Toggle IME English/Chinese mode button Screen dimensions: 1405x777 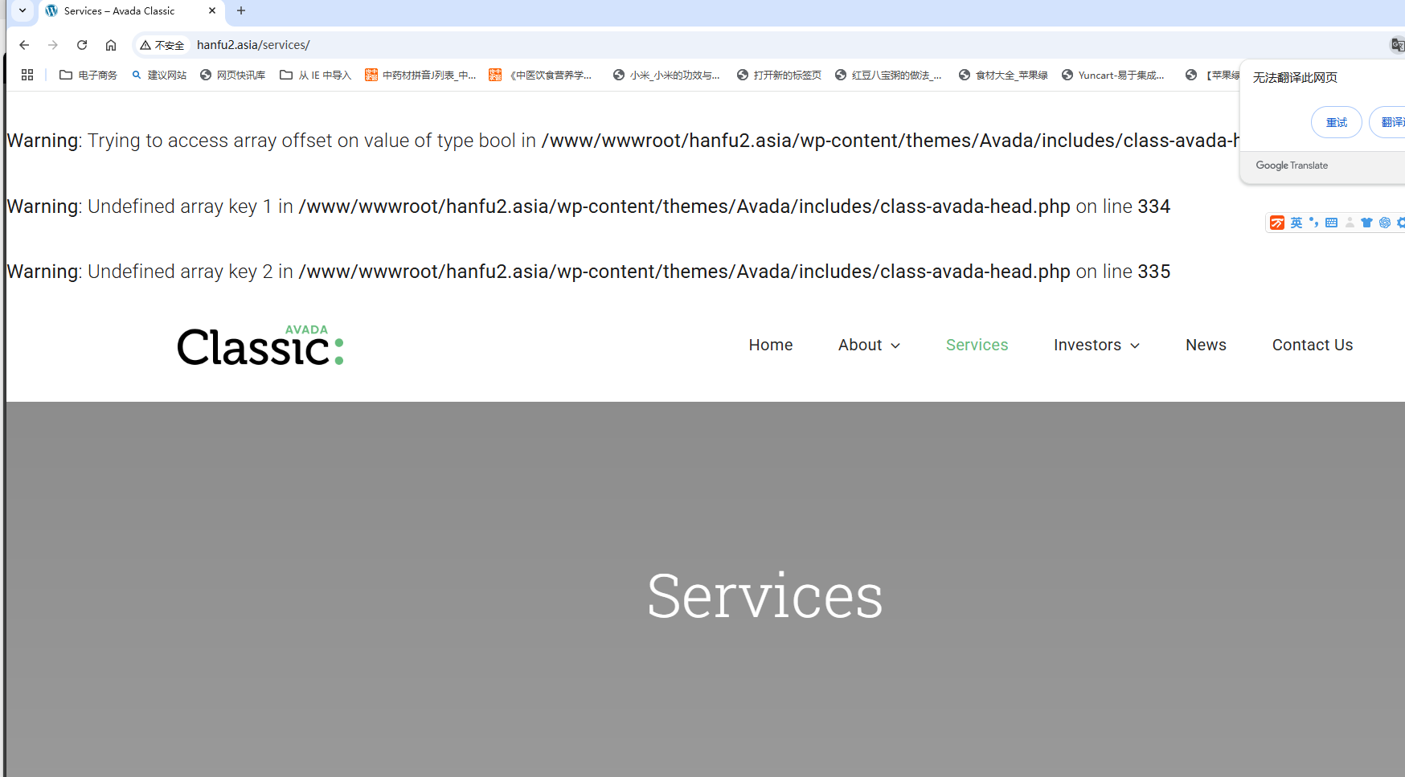point(1296,223)
